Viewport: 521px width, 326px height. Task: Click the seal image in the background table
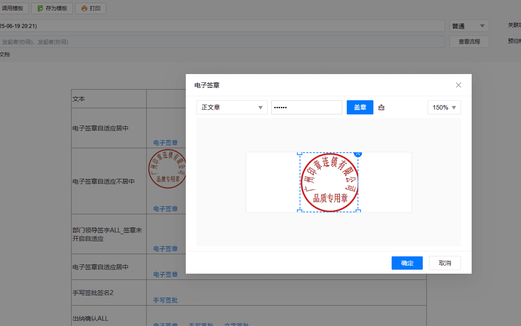167,169
